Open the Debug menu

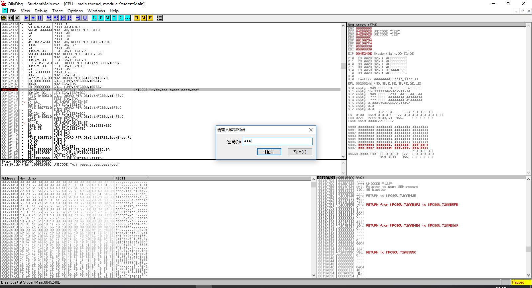(41, 11)
